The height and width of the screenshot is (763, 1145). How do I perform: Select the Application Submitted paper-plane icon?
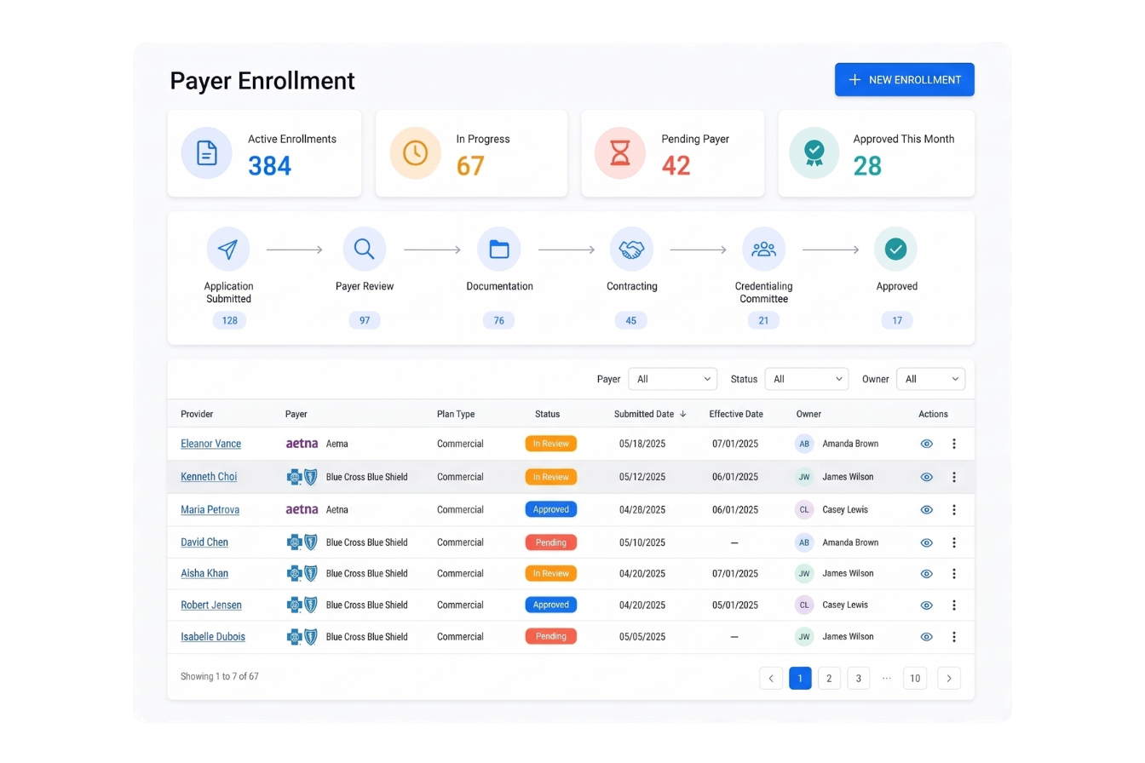[x=228, y=249]
